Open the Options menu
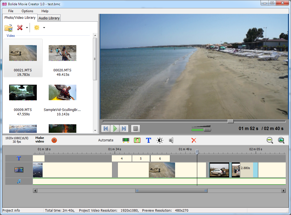291x215 pixels. click(x=27, y=11)
